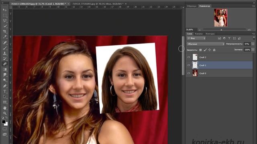Filter layers by shape layers
257x144 pixels.
click(235, 38)
